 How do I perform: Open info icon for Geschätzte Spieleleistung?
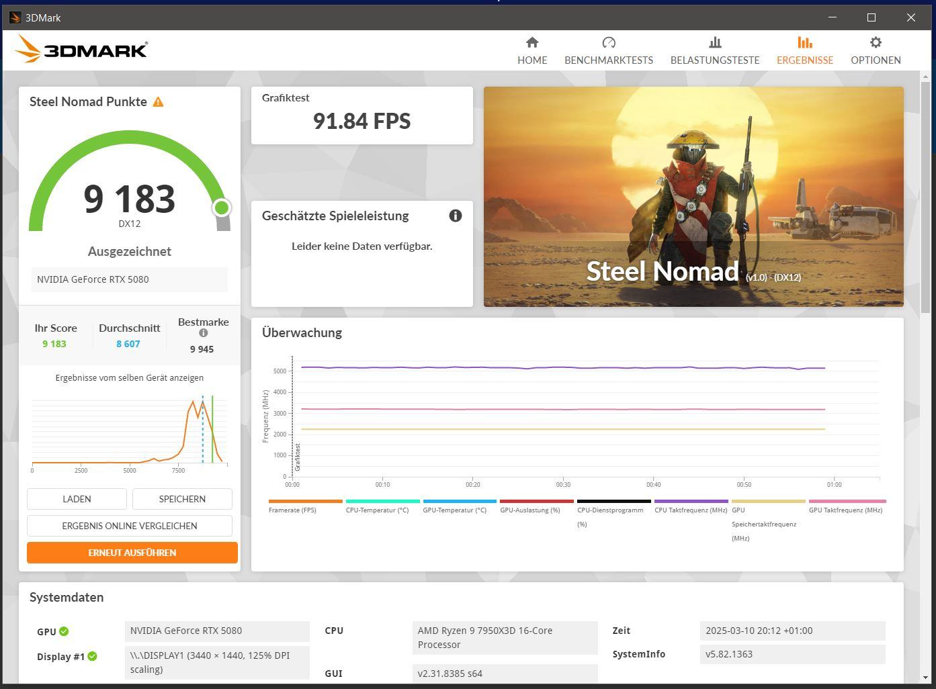456,216
